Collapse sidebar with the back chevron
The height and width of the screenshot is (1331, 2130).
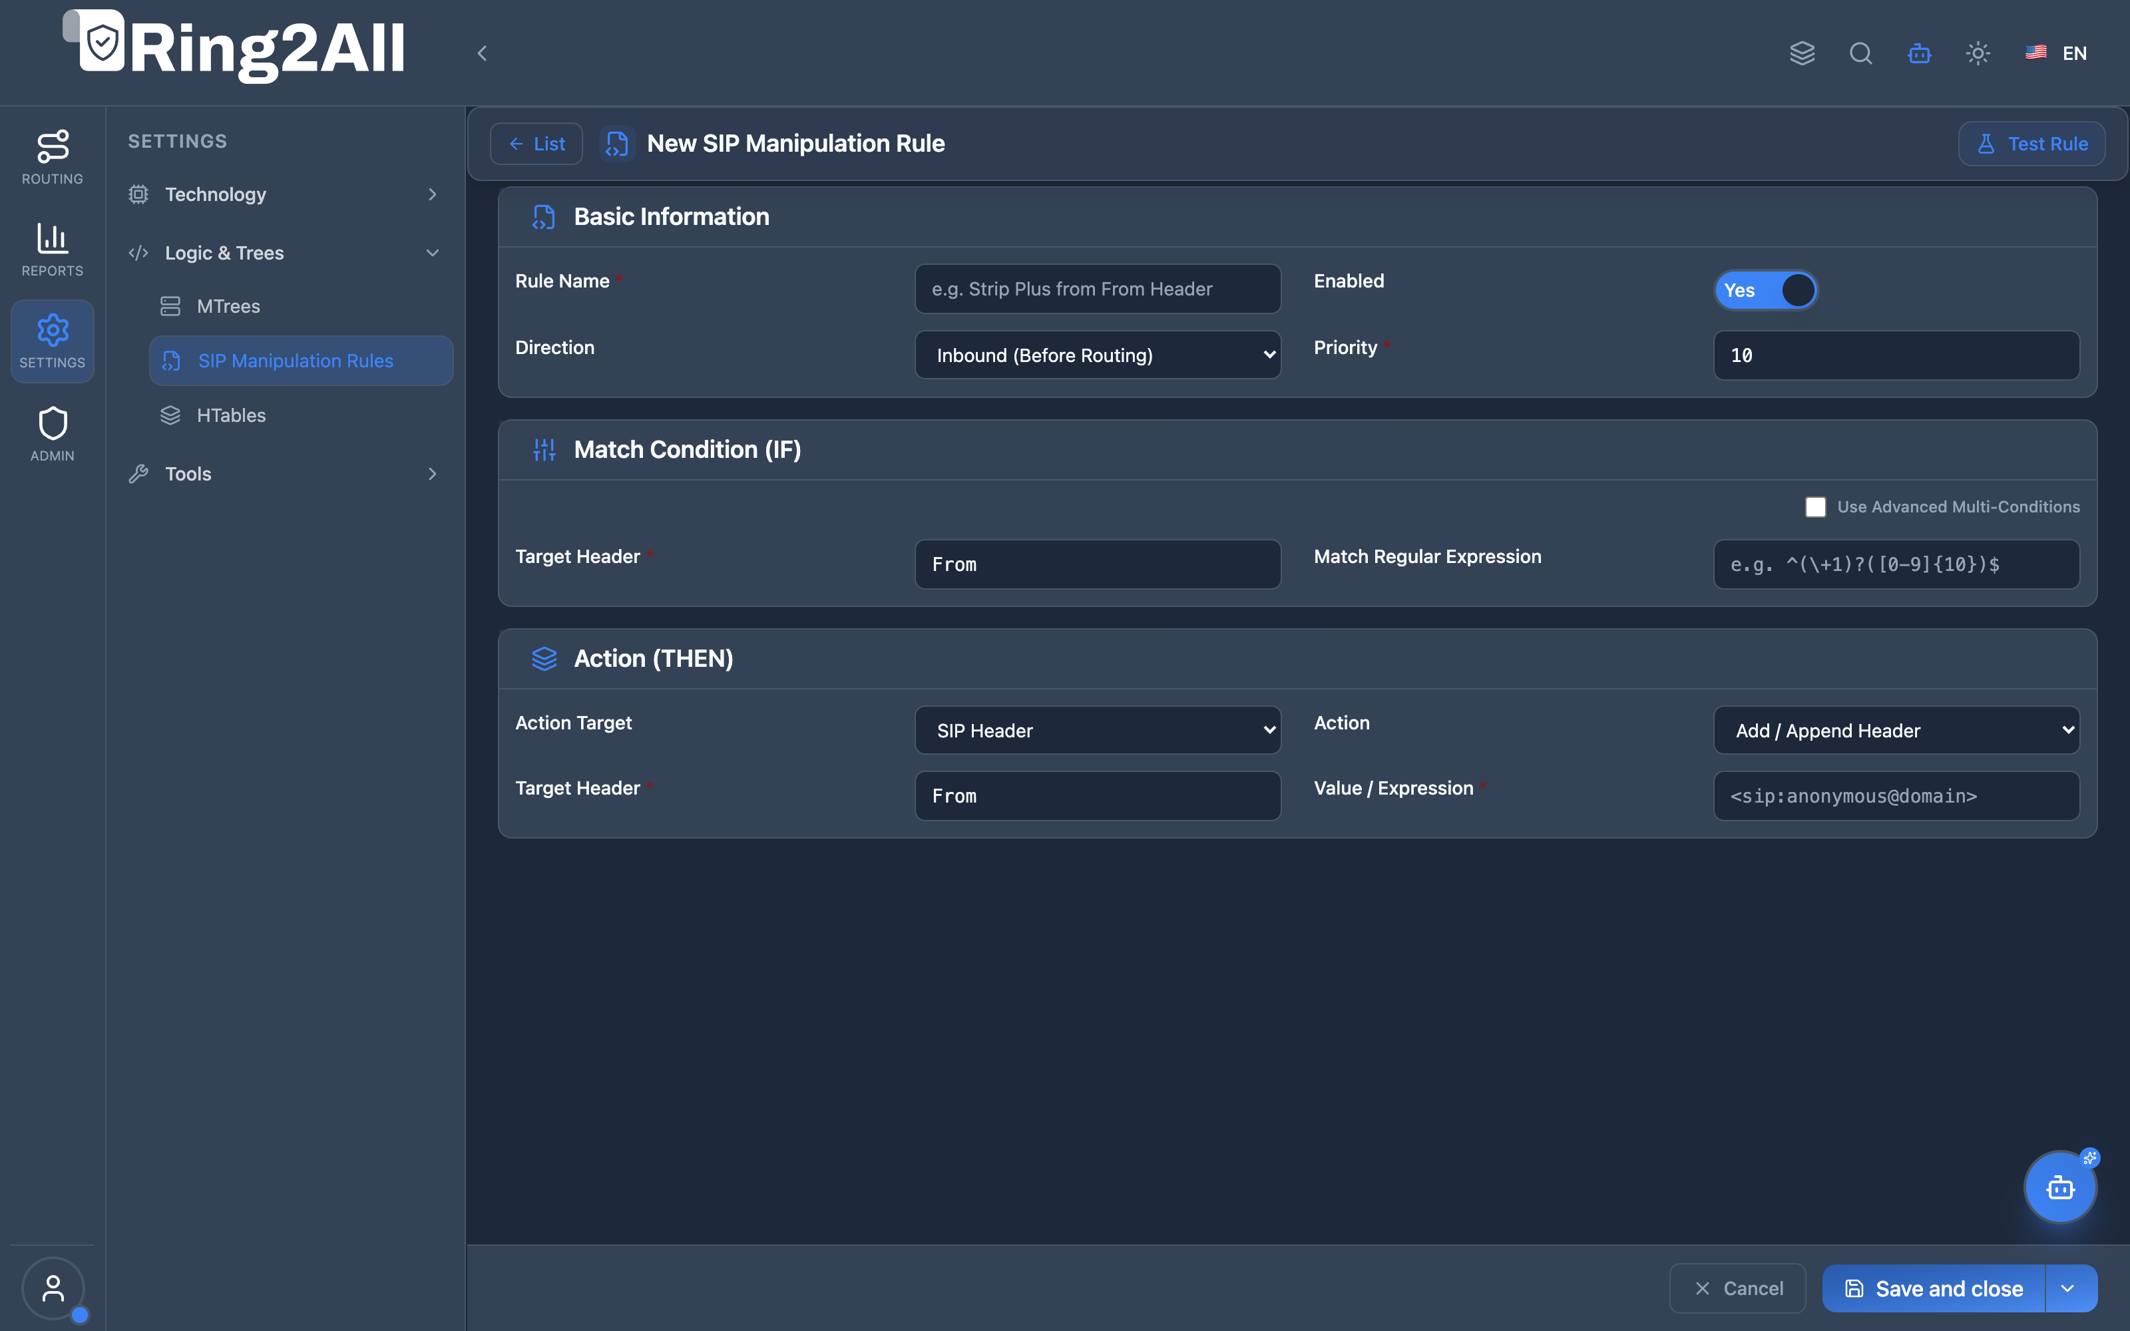pos(481,53)
